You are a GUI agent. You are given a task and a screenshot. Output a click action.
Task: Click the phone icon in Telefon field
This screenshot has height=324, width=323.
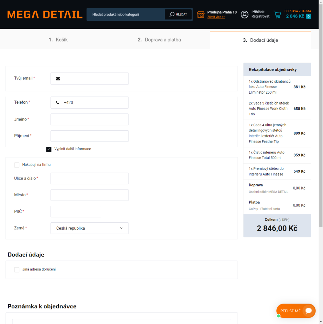(58, 102)
